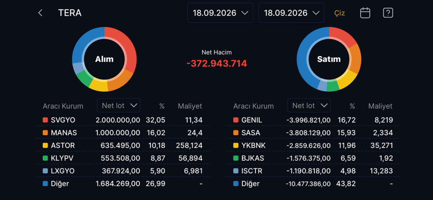Click the Çiz button
433x200 pixels.
(339, 13)
